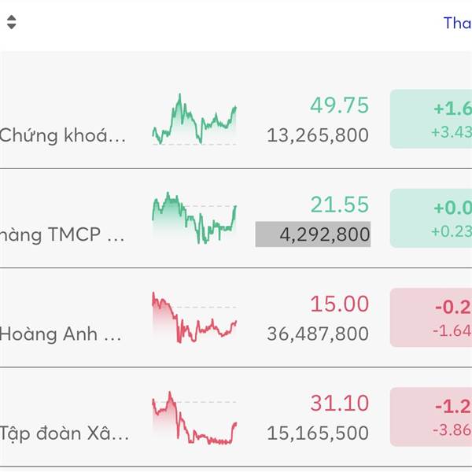The width and height of the screenshot is (472, 472).
Task: Open the green sparkline chart beside price 49.75
Action: (x=194, y=120)
